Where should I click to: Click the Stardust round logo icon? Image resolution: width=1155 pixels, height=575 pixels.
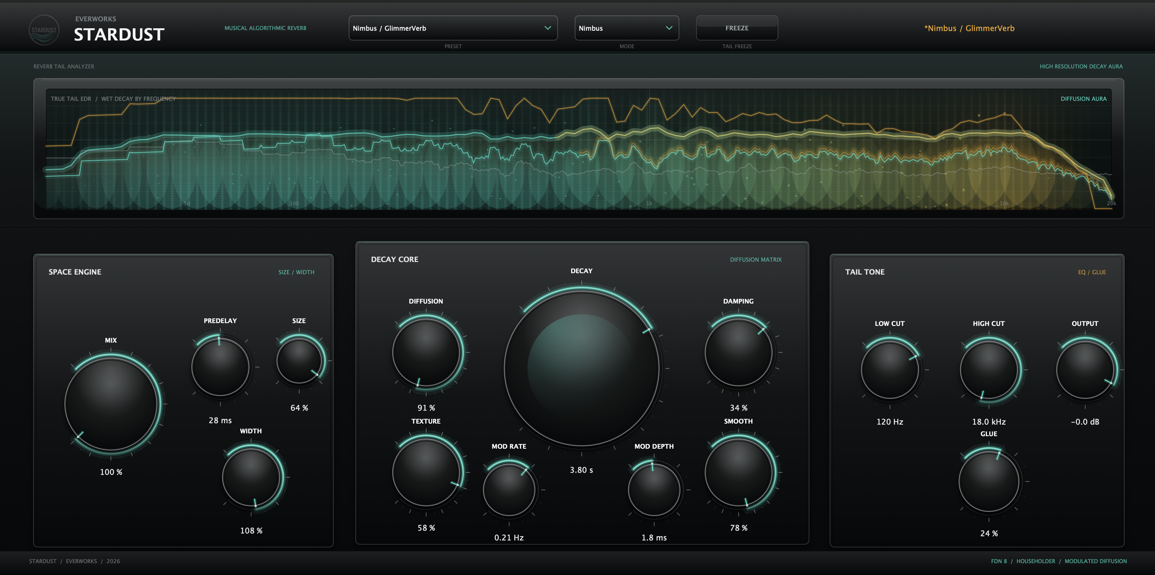pyautogui.click(x=44, y=30)
